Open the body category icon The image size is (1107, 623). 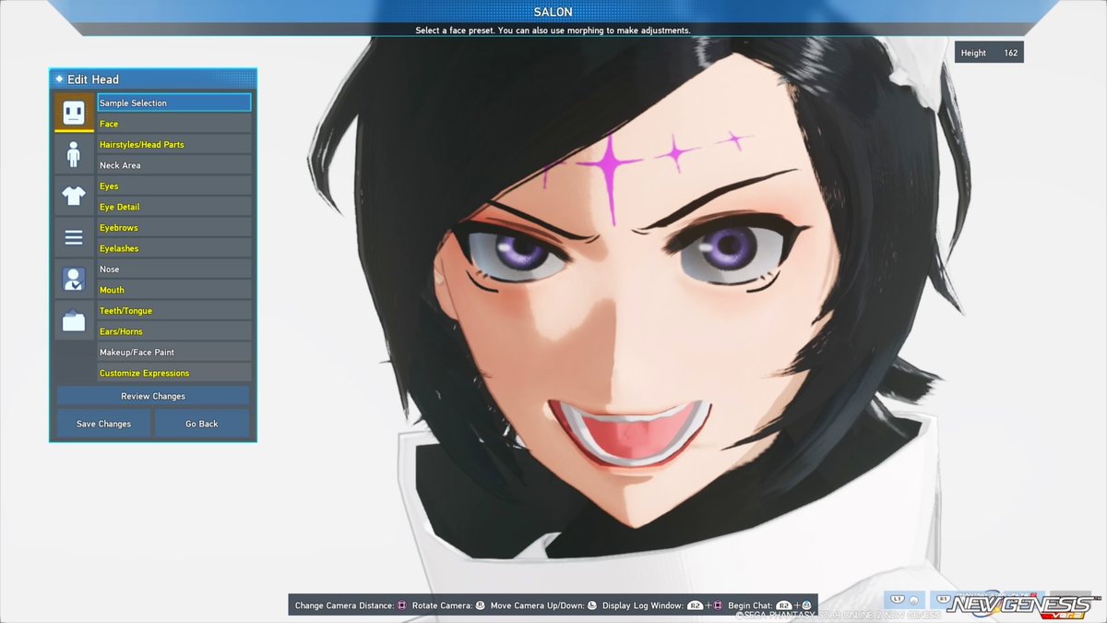coord(74,154)
